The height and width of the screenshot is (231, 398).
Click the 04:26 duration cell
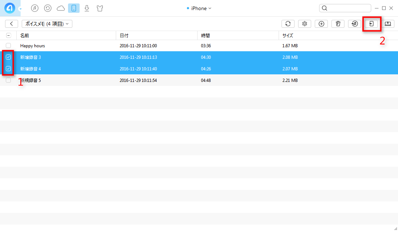pos(206,69)
